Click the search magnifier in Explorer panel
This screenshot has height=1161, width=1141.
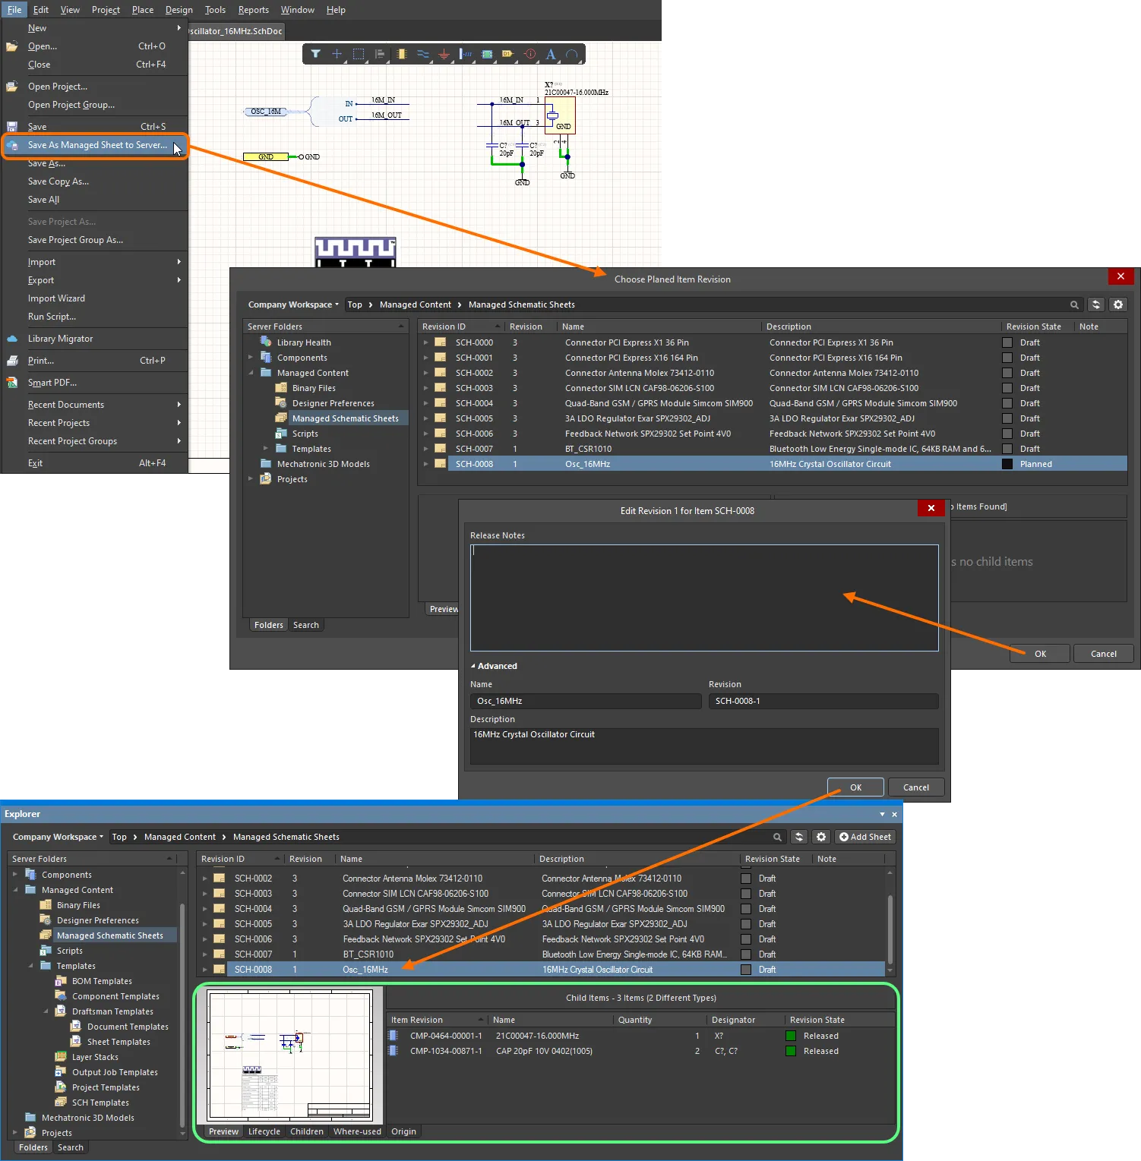coord(777,837)
